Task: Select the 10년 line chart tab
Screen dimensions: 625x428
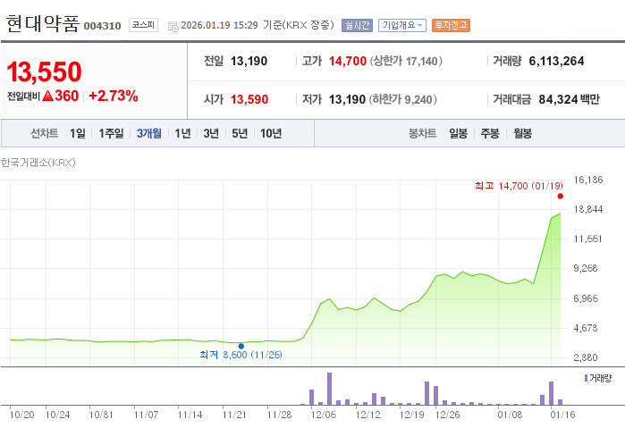Action: coord(271,133)
